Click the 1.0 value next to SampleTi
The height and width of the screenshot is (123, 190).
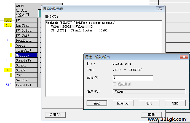tap(9, 60)
